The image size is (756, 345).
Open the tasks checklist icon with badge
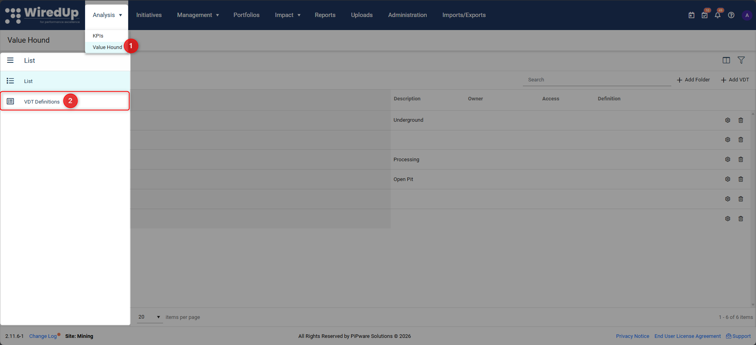point(705,15)
